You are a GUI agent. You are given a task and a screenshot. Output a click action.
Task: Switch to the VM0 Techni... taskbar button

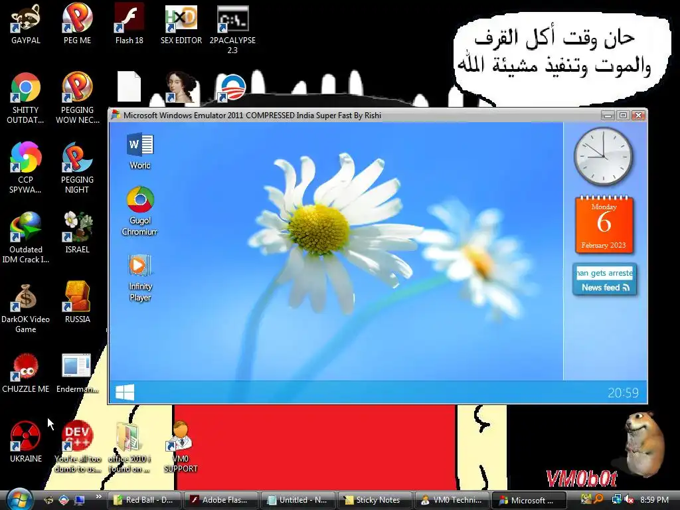pos(452,500)
